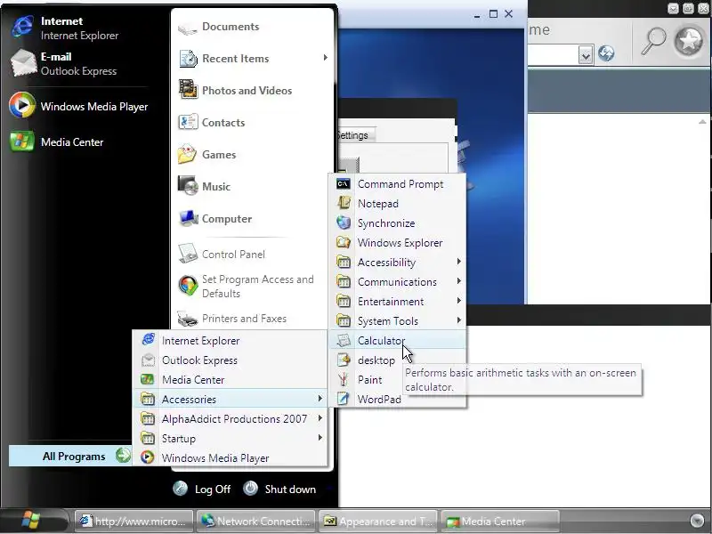Open the address bar dropdown arrow
This screenshot has height=534, width=712.
(x=586, y=55)
